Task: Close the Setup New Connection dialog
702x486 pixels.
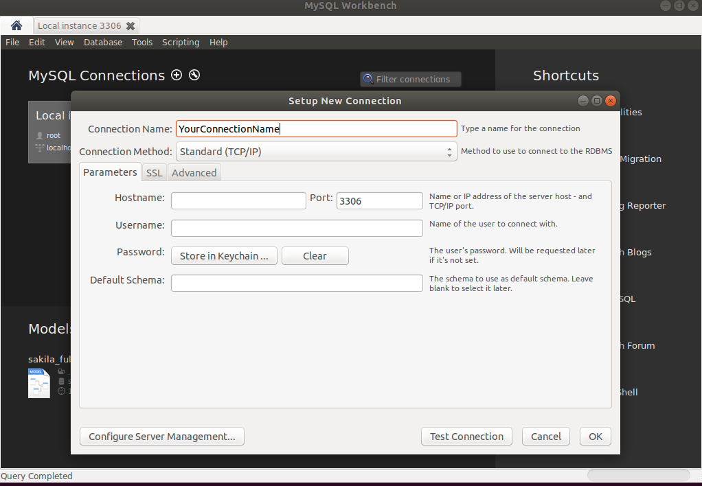Action: coord(611,101)
